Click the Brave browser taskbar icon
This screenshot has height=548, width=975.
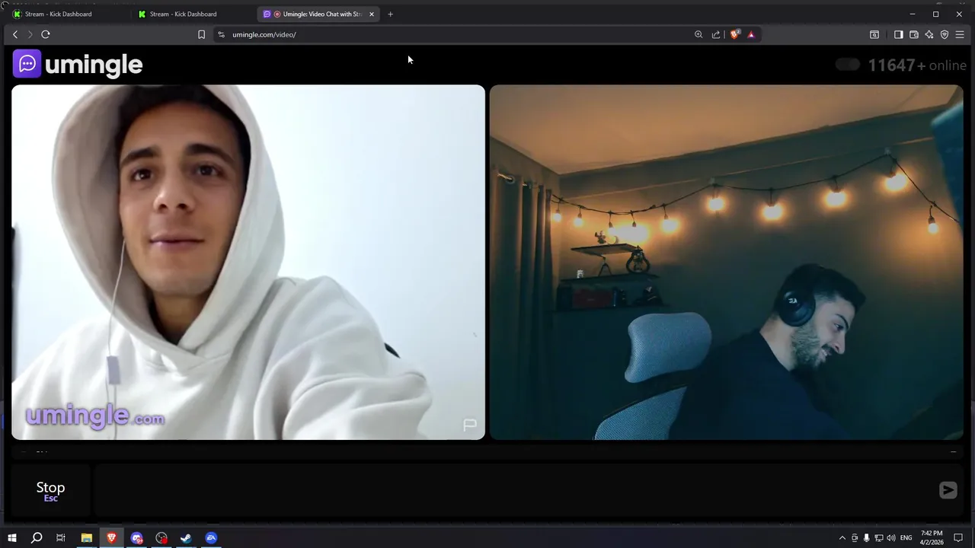tap(112, 538)
